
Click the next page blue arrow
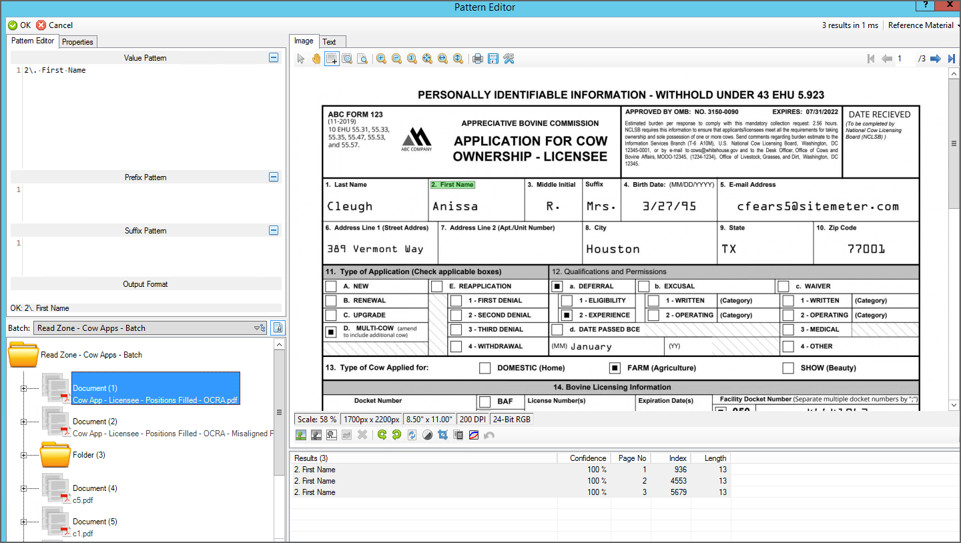pos(936,59)
